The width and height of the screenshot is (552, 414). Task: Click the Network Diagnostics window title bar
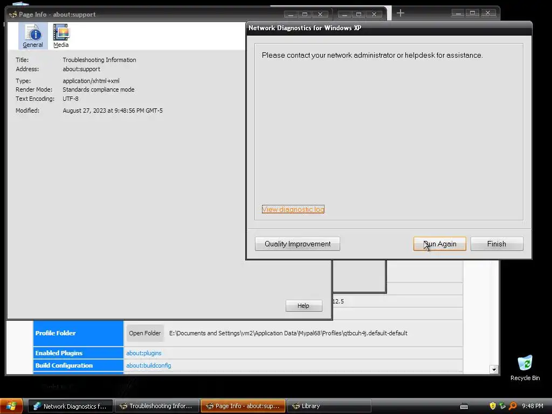point(389,28)
